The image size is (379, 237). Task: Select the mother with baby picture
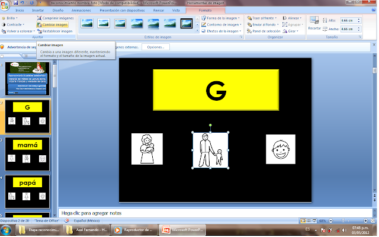[x=147, y=149]
